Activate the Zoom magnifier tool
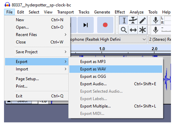The width and height of the screenshot is (185, 123). [124, 30]
